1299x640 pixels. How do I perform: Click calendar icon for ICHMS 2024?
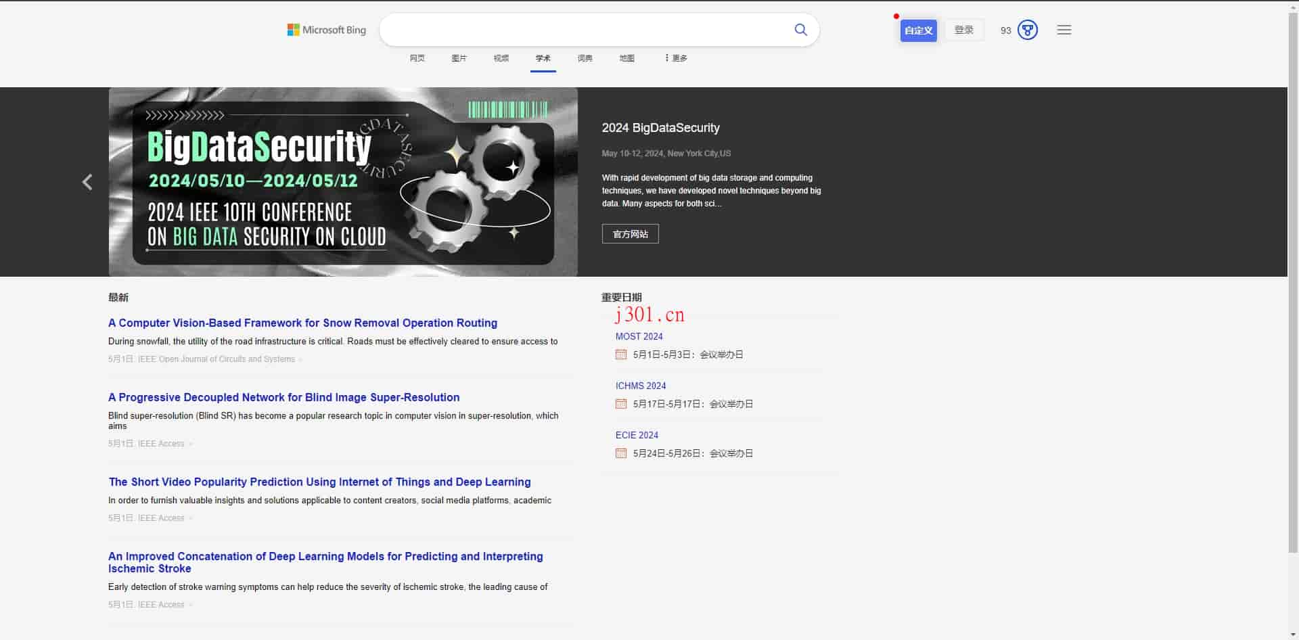pos(621,404)
